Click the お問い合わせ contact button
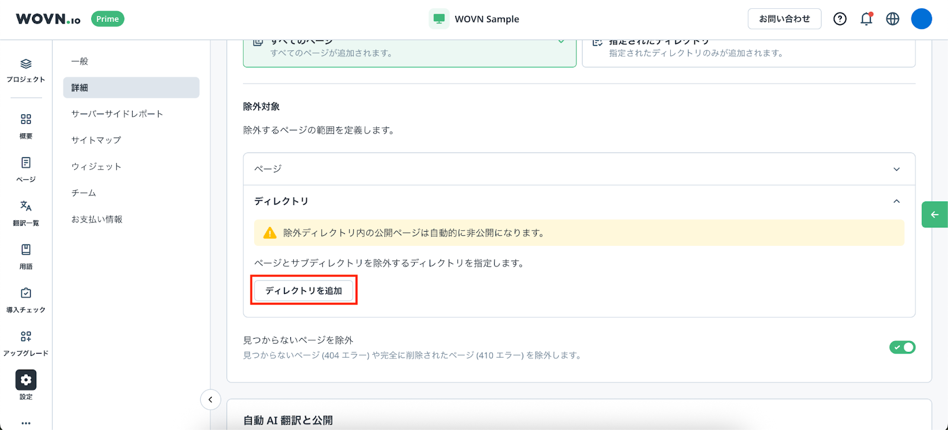Image resolution: width=948 pixels, height=430 pixels. tap(784, 19)
